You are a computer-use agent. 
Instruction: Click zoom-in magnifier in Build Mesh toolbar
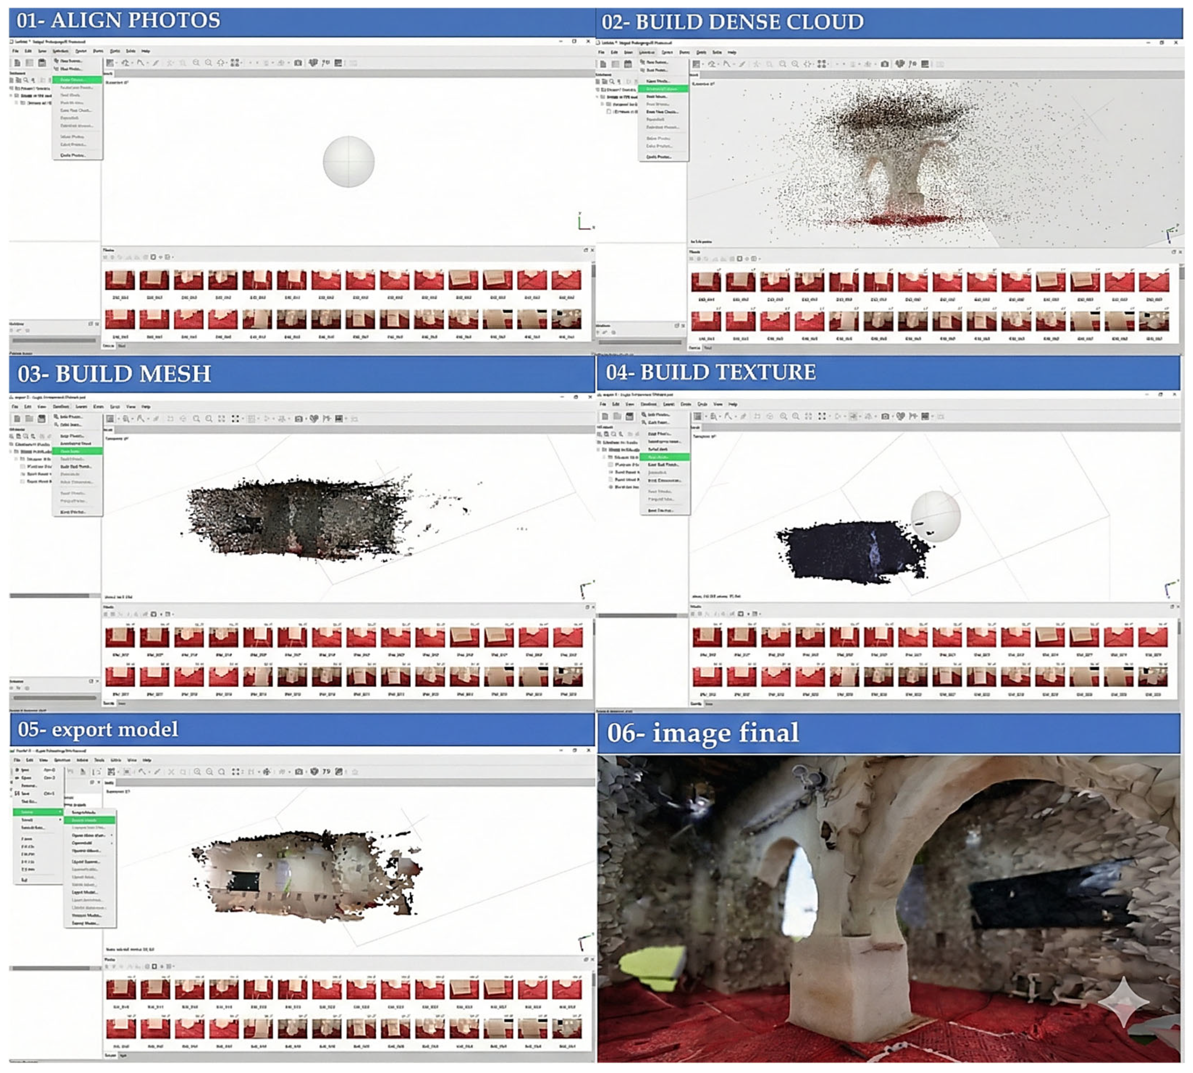click(x=196, y=419)
